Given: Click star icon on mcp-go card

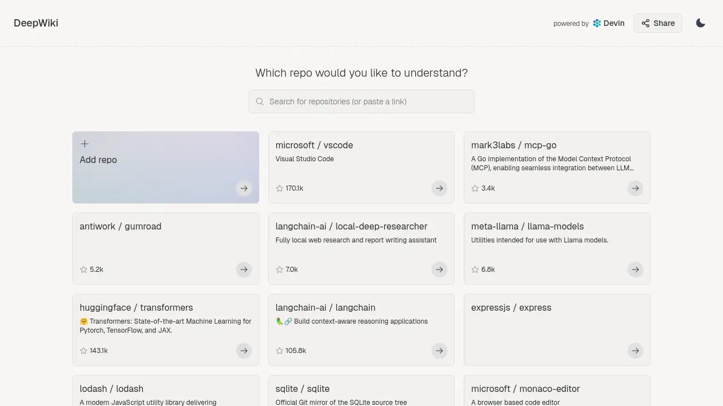Looking at the screenshot, I should pos(475,188).
